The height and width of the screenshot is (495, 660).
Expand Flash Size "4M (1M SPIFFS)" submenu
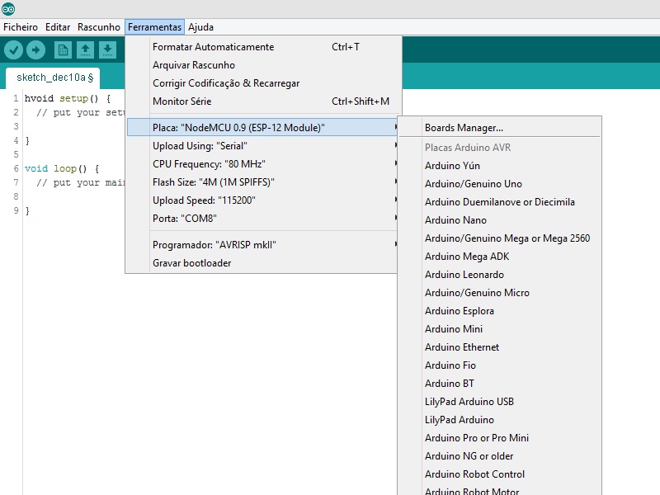262,181
